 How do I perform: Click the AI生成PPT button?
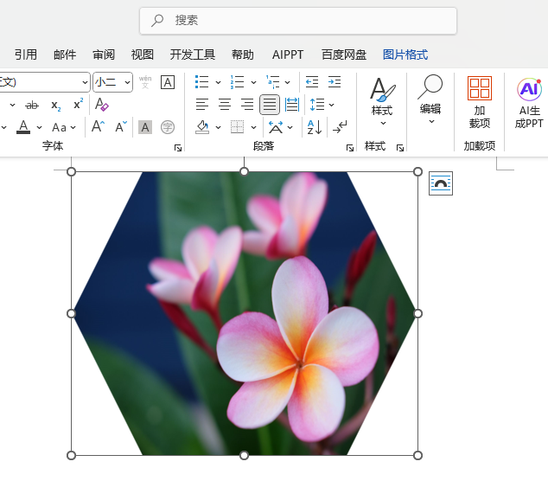tap(529, 103)
